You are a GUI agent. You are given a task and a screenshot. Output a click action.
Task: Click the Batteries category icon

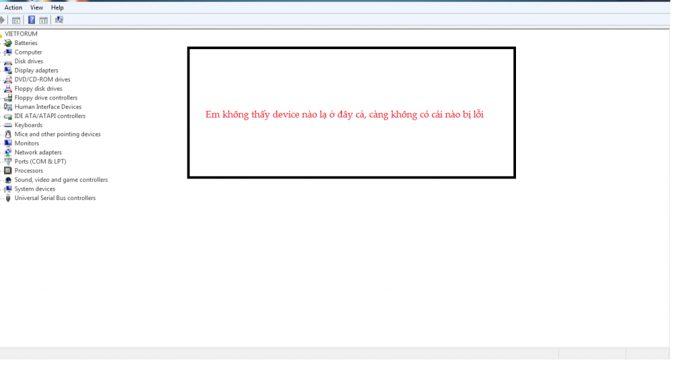tap(8, 43)
